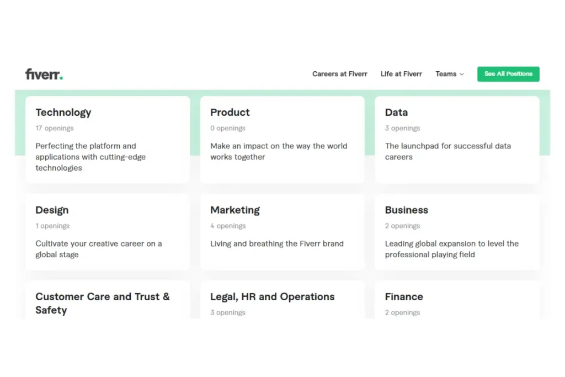Viewport: 565px width, 377px height.
Task: Choose the Design team heading
Action: click(x=52, y=210)
